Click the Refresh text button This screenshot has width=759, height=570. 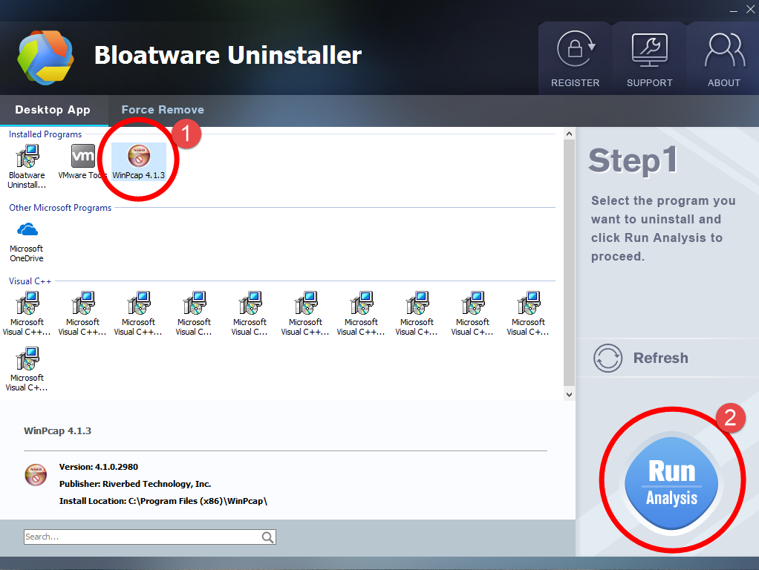click(661, 358)
